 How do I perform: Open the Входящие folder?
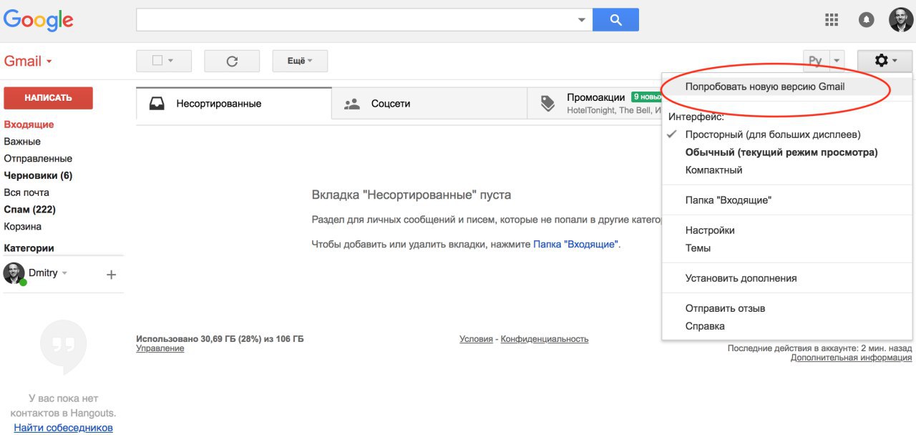(x=29, y=124)
